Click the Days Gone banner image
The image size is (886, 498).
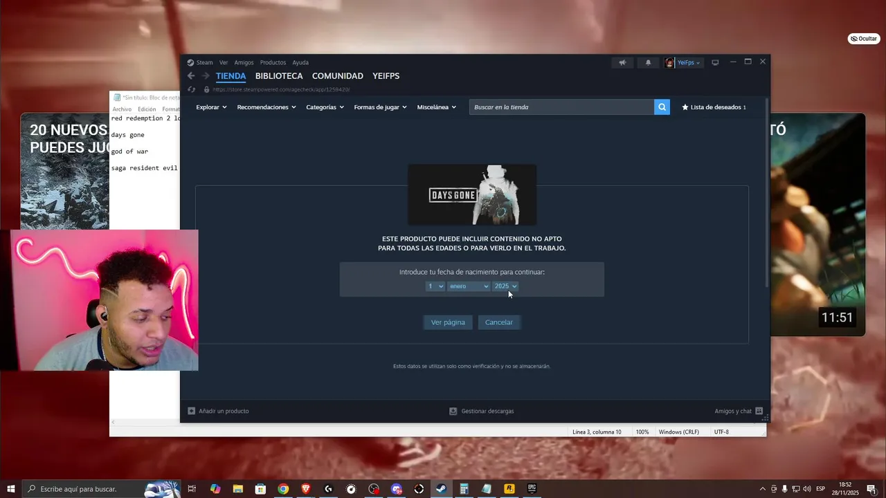472,194
